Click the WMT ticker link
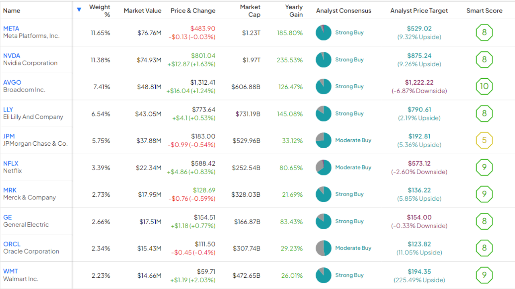This screenshot has width=515, height=289. pos(10,271)
